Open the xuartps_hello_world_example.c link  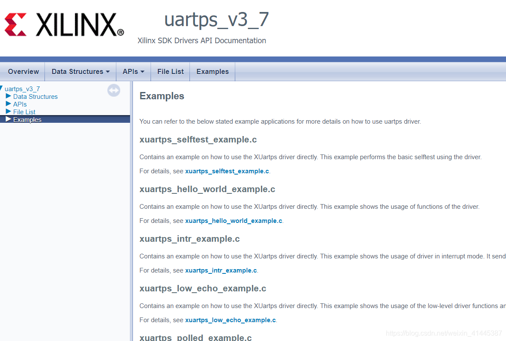click(x=234, y=221)
